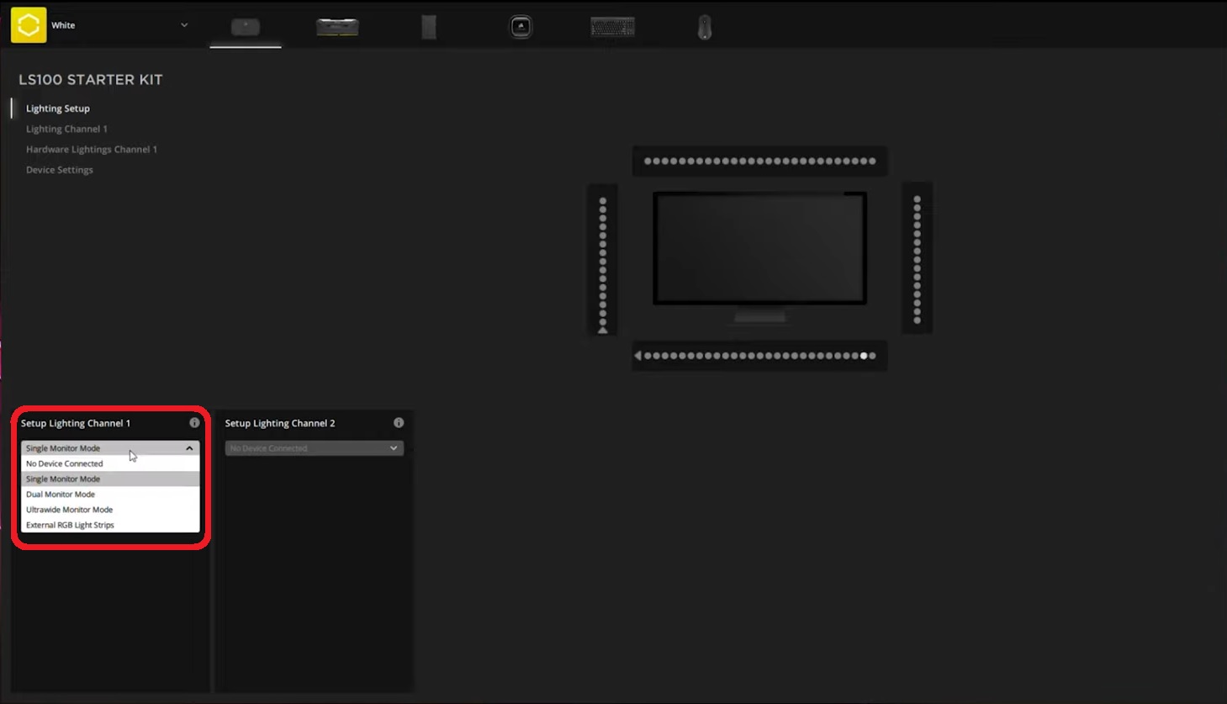This screenshot has height=704, width=1227.
Task: Click the info icon for Lighting Channel 1
Action: pyautogui.click(x=194, y=423)
